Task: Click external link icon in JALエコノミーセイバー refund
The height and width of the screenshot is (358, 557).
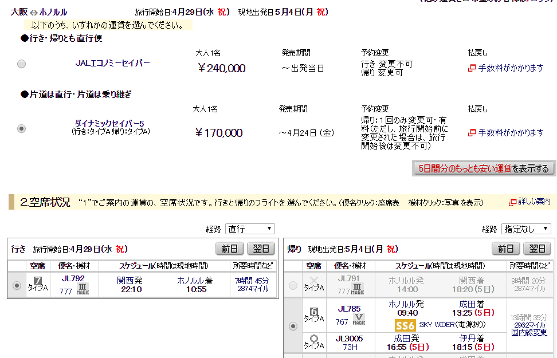Action: click(x=472, y=68)
